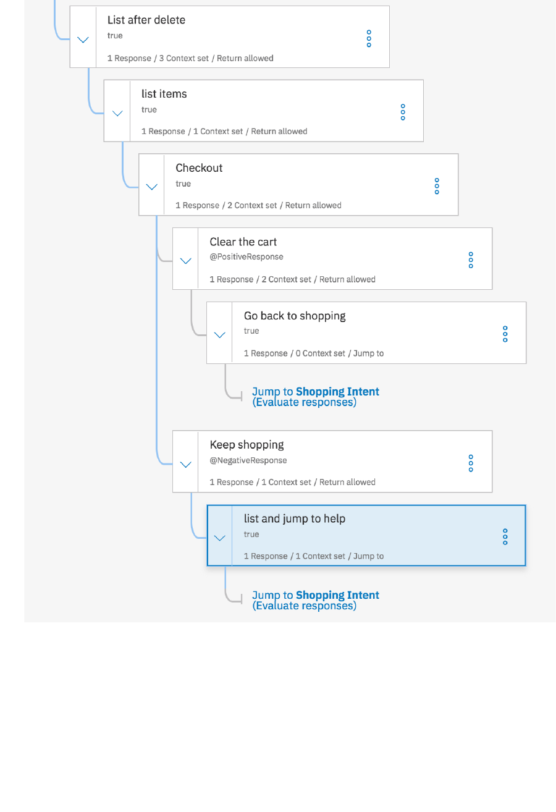This screenshot has height=812, width=556.
Task: Toggle the Checkout node expand chevron
Action: click(151, 187)
